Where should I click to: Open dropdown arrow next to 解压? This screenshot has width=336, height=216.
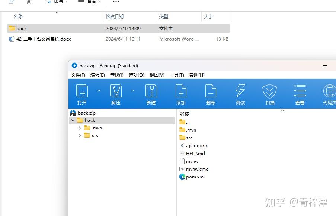132,91
